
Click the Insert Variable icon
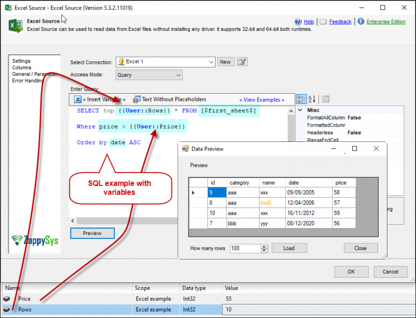point(77,99)
